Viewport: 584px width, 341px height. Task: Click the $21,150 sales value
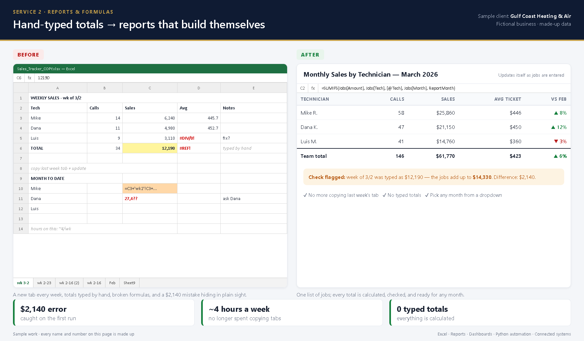(445, 127)
